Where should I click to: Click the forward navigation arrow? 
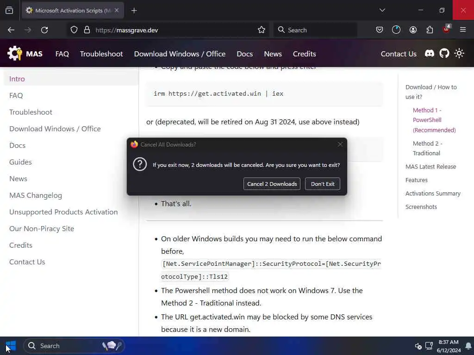coord(28,30)
